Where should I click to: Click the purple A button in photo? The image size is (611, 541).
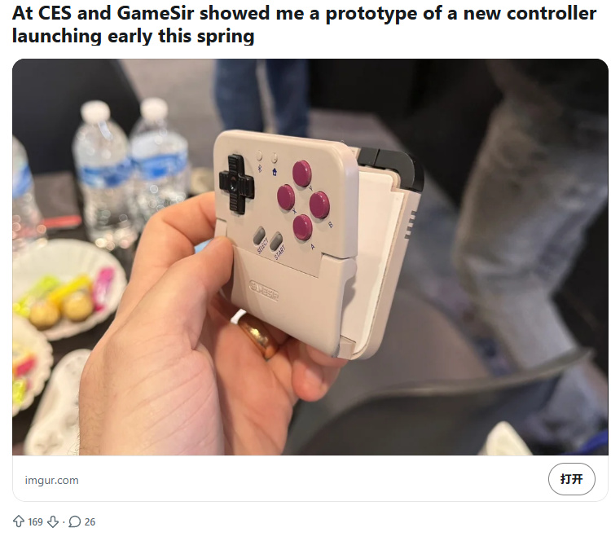[303, 227]
